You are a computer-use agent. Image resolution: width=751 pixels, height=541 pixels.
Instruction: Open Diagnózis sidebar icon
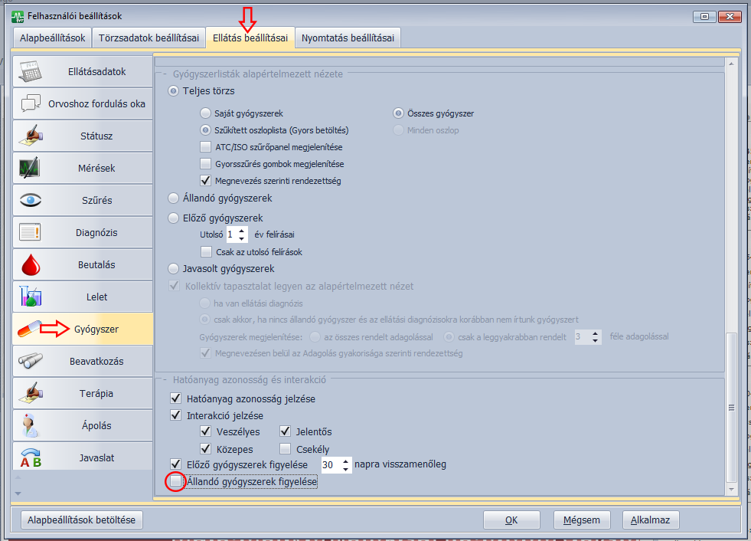[x=31, y=232]
